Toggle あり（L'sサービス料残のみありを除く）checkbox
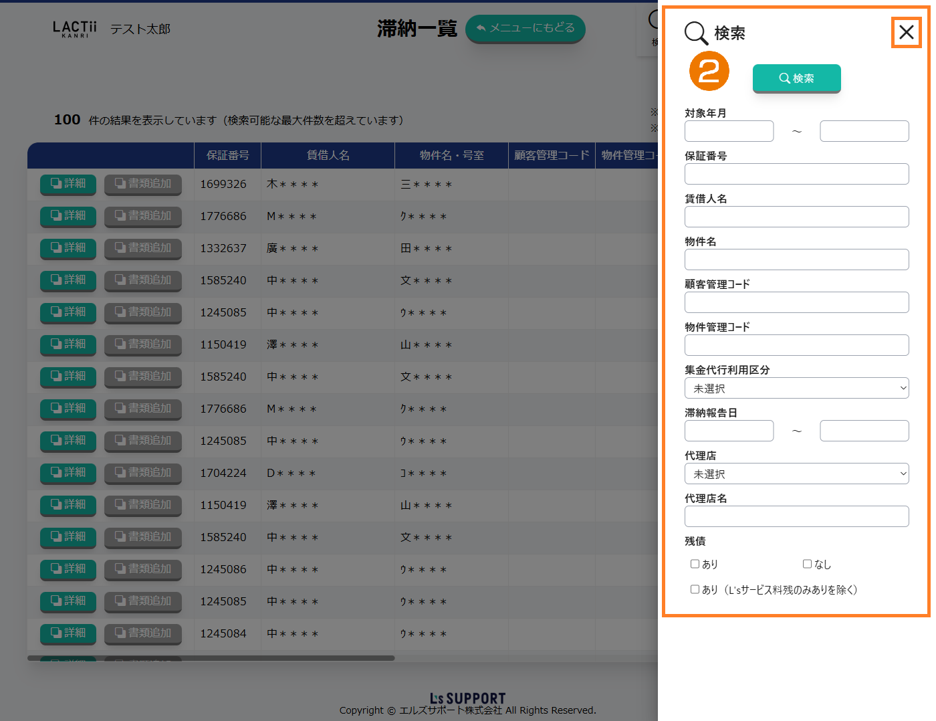936x721 pixels. coord(695,589)
